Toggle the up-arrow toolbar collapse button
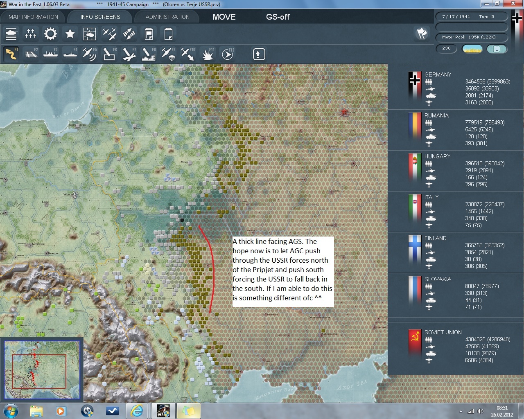 (259, 54)
